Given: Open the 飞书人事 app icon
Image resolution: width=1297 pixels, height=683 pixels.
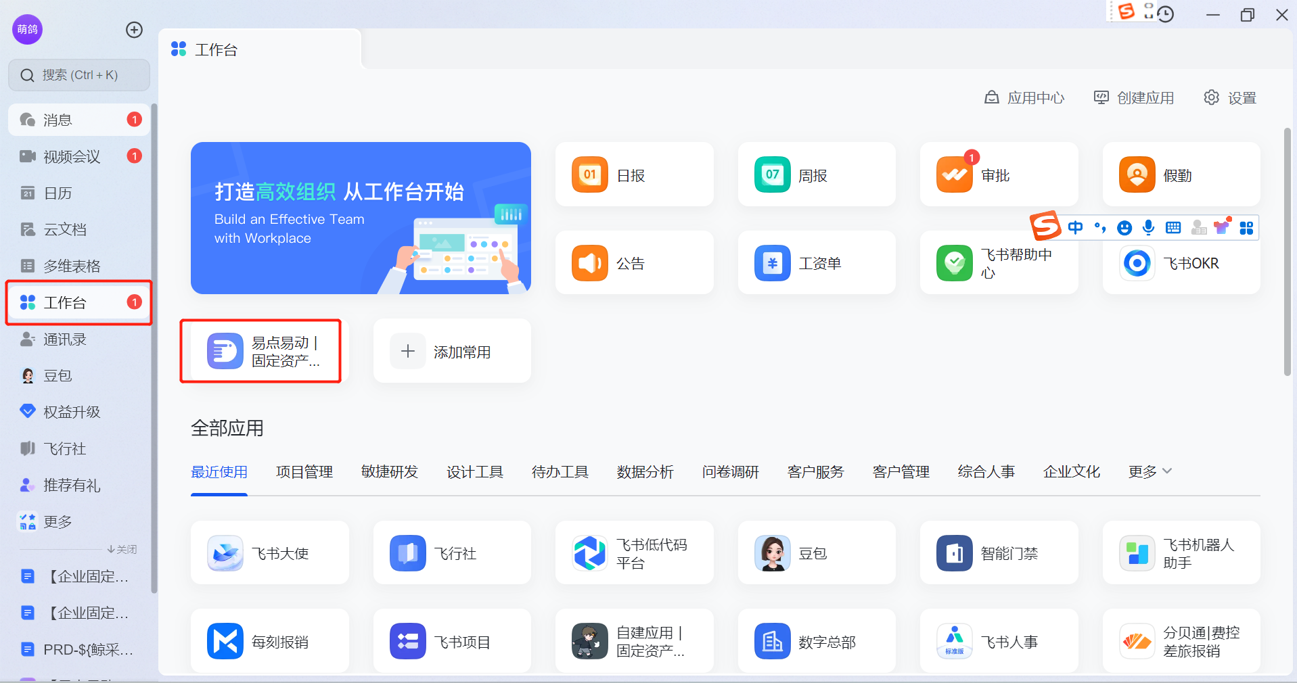Looking at the screenshot, I should pyautogui.click(x=954, y=641).
